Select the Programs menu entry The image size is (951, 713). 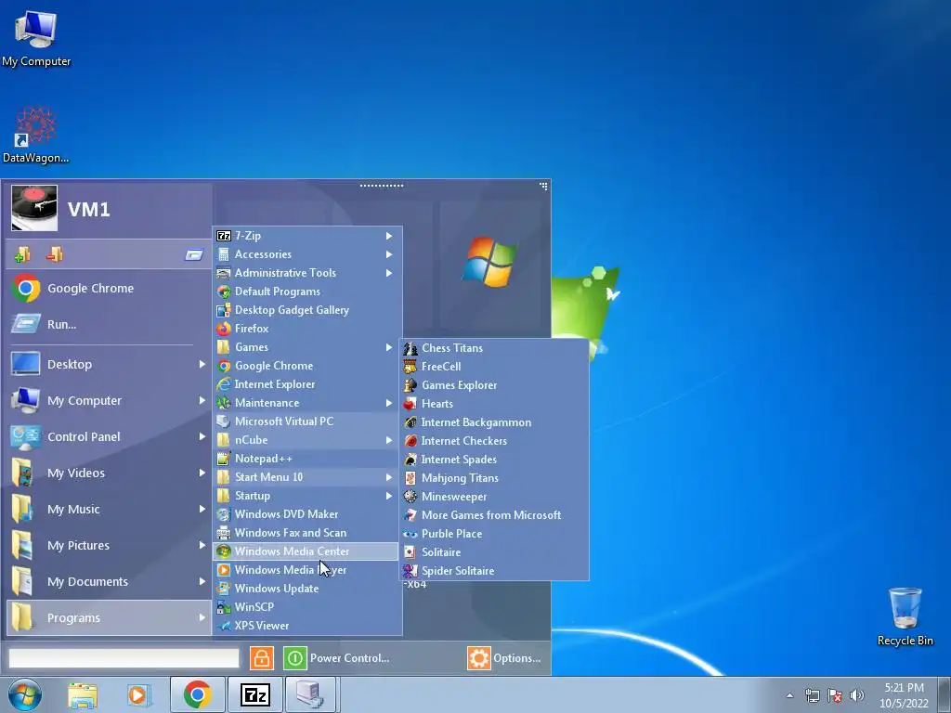point(109,617)
